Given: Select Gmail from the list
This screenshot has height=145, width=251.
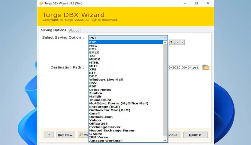Looking at the screenshot, I should (x=126, y=114).
